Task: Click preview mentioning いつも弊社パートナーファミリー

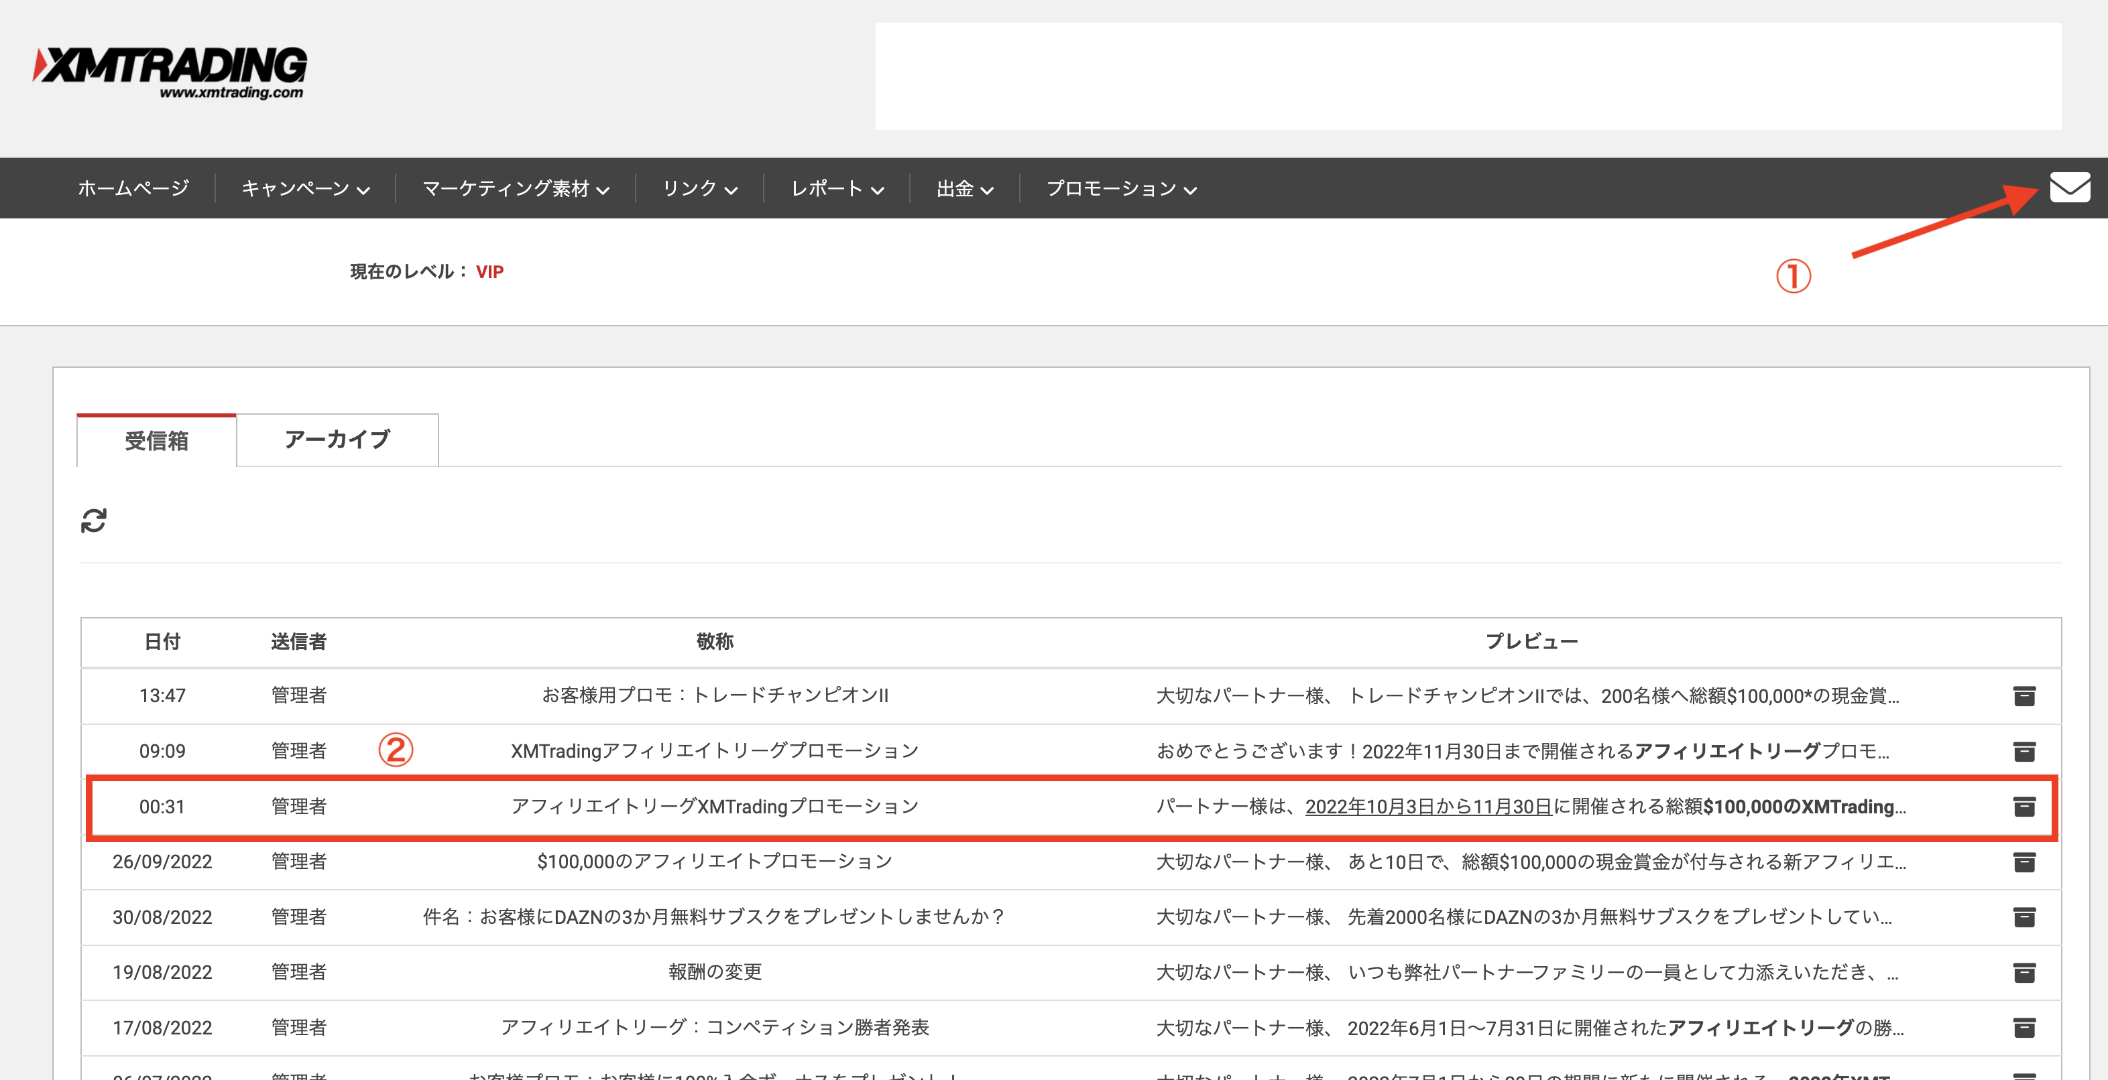Action: [x=1527, y=972]
